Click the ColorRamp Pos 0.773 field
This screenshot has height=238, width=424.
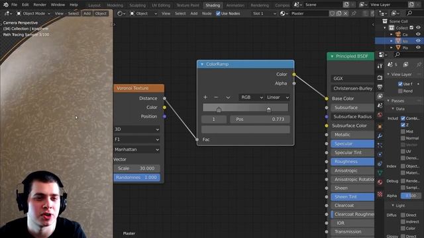(x=260, y=119)
